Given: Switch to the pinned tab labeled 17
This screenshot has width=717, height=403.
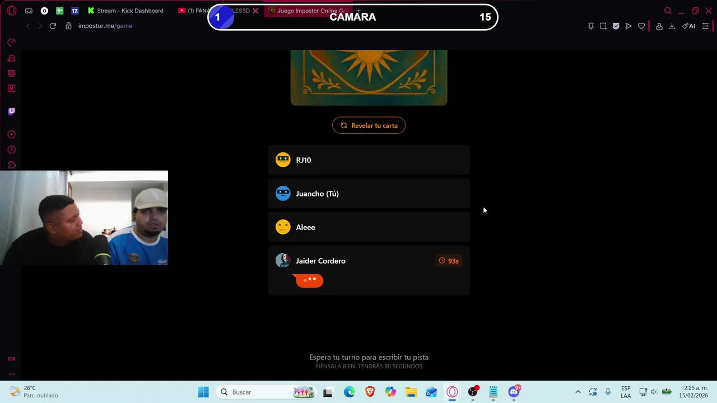Looking at the screenshot, I should pyautogui.click(x=75, y=11).
